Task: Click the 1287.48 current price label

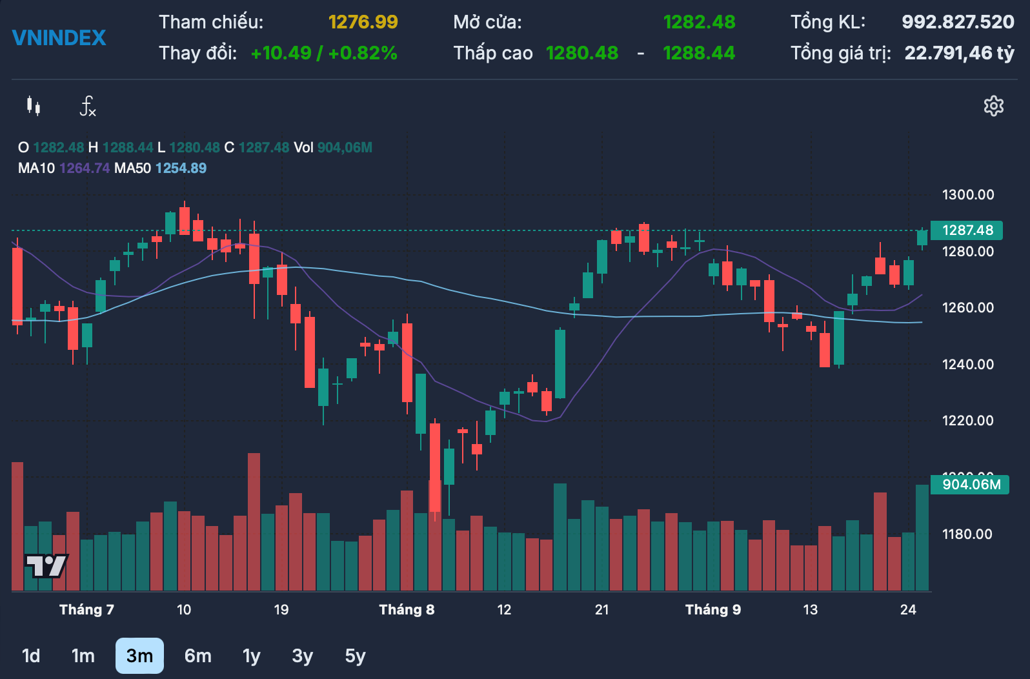Action: click(967, 230)
